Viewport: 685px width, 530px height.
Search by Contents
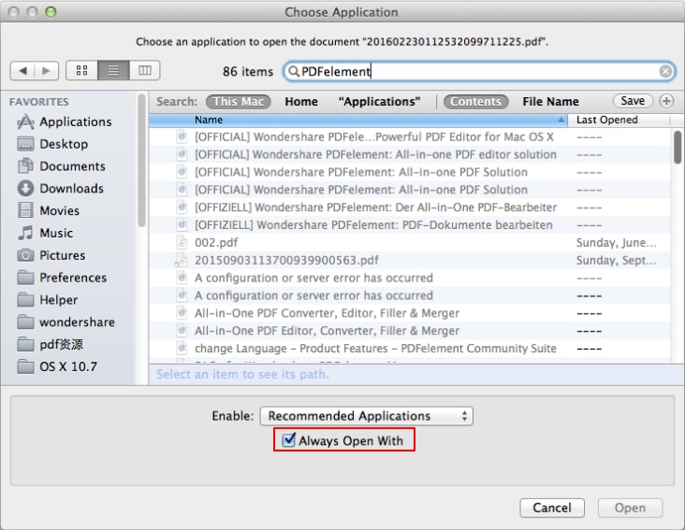[475, 102]
